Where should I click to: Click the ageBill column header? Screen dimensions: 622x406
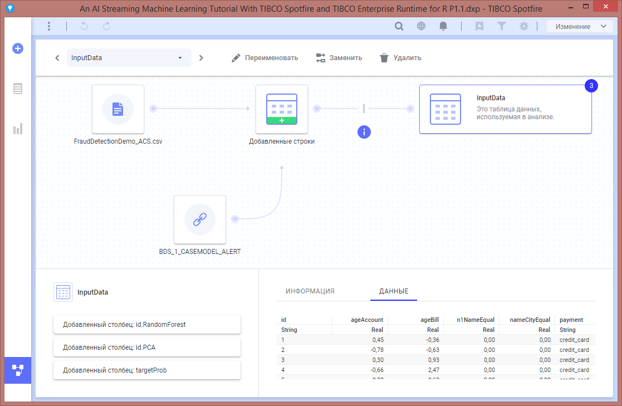[x=429, y=320]
